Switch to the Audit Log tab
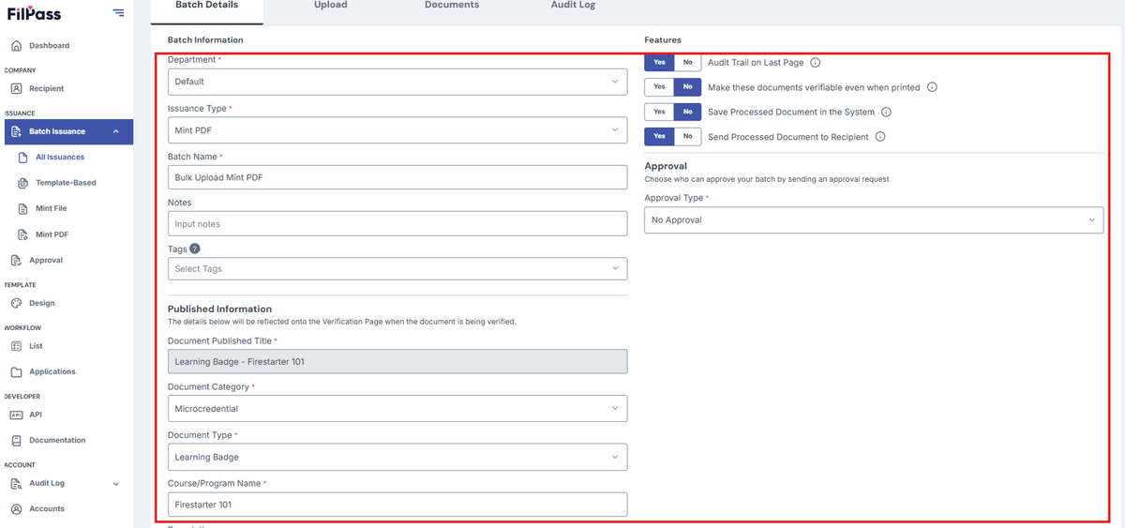Image resolution: width=1125 pixels, height=528 pixels. pyautogui.click(x=573, y=6)
